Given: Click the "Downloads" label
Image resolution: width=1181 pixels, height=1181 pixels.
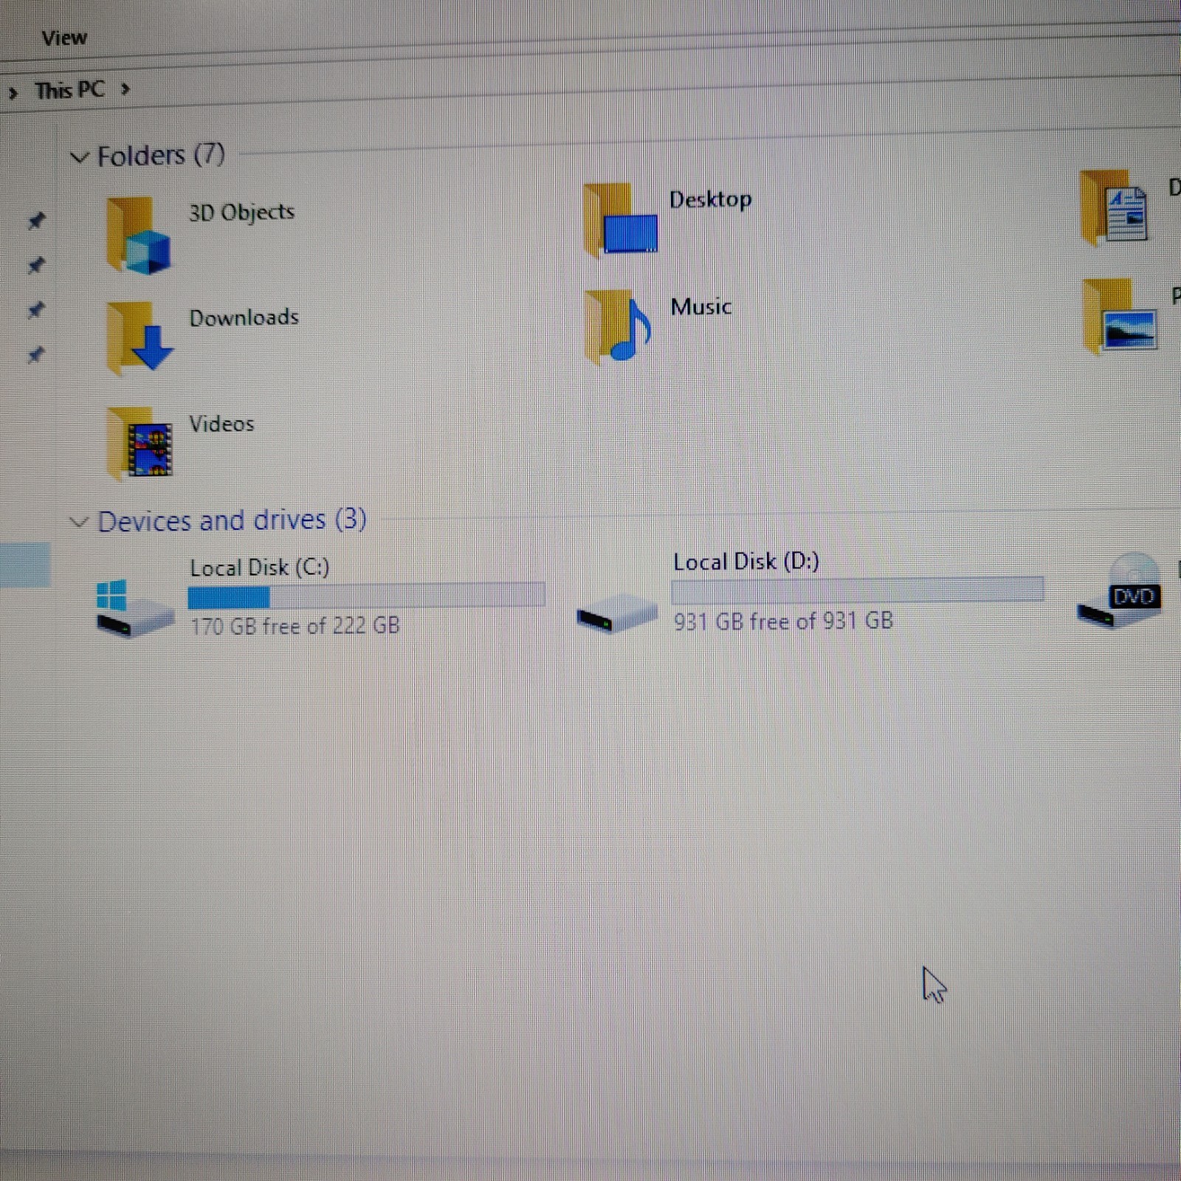Looking at the screenshot, I should (244, 317).
